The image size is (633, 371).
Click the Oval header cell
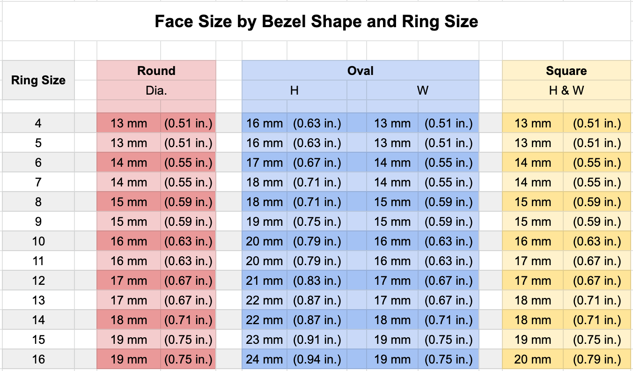(x=360, y=71)
